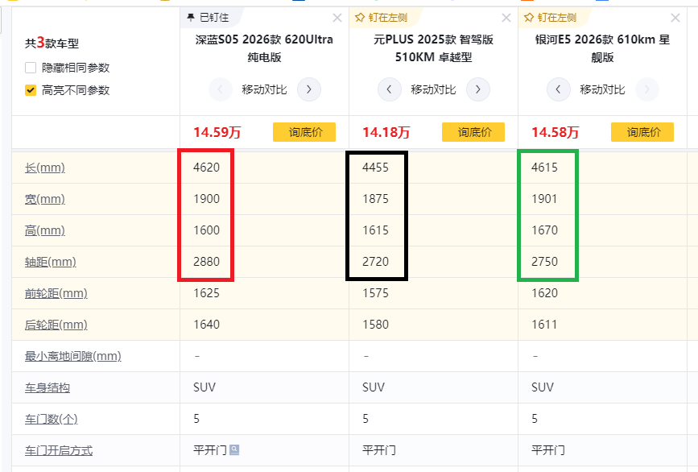The image size is (698, 472).
Task: Select wheelbase value 2880
Action: tap(207, 262)
